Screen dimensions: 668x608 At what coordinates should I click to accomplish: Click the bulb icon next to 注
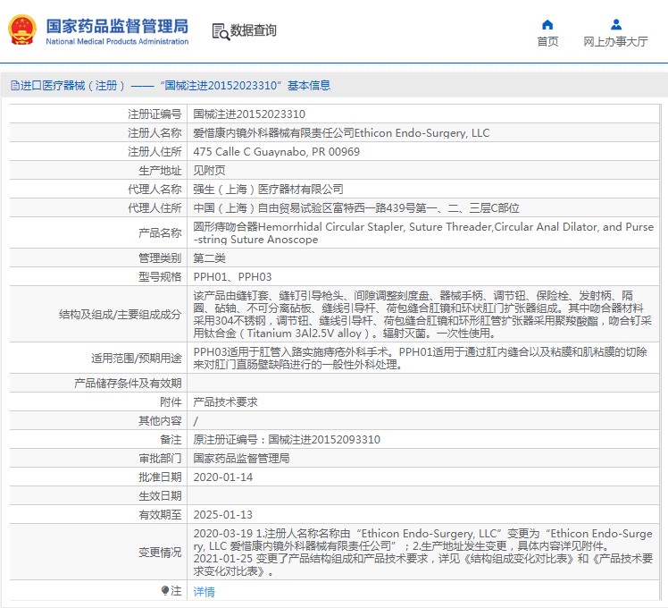tap(165, 591)
